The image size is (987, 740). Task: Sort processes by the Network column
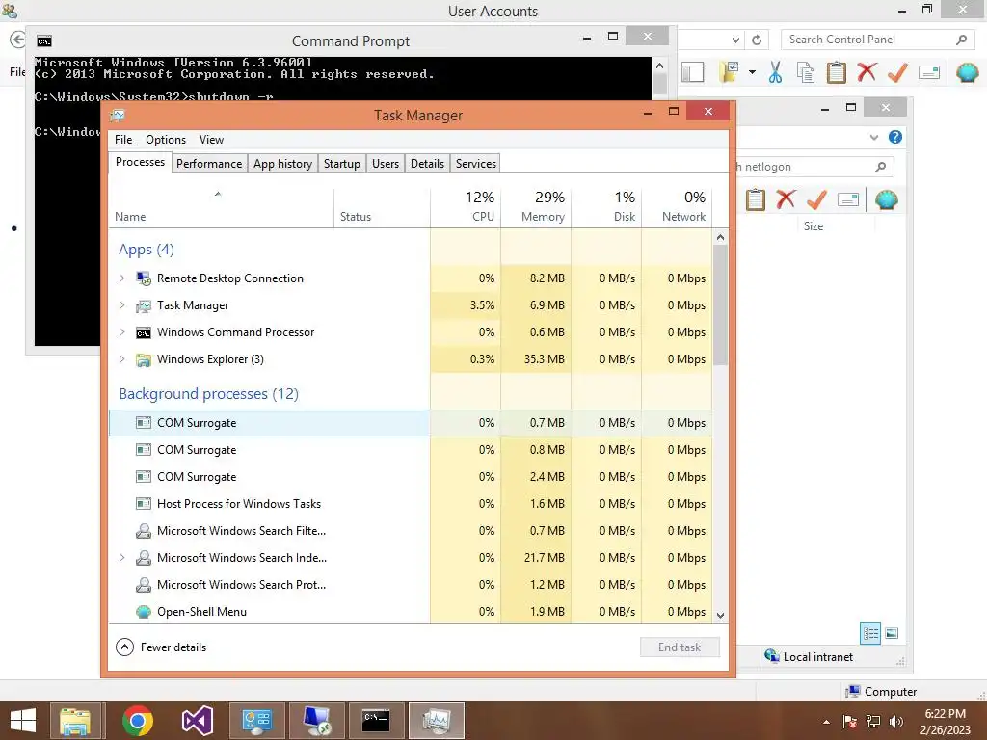click(677, 207)
